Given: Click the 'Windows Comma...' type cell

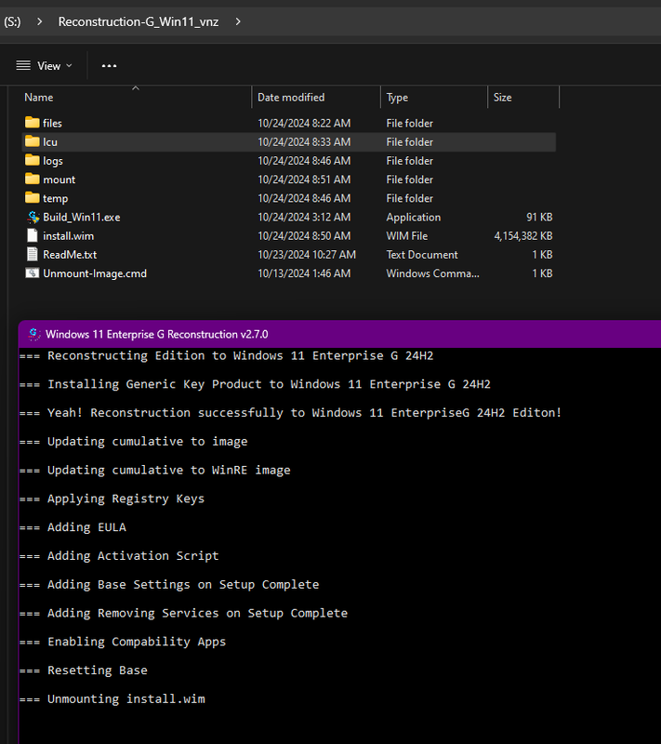Looking at the screenshot, I should coord(432,273).
